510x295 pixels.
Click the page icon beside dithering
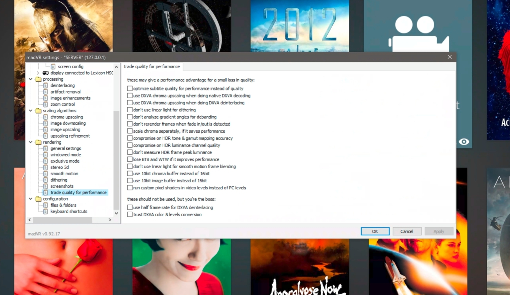(46, 180)
